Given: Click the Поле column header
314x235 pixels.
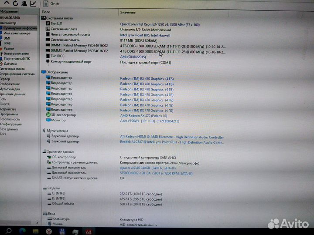Looking at the screenshot, I should pyautogui.click(x=46, y=12).
